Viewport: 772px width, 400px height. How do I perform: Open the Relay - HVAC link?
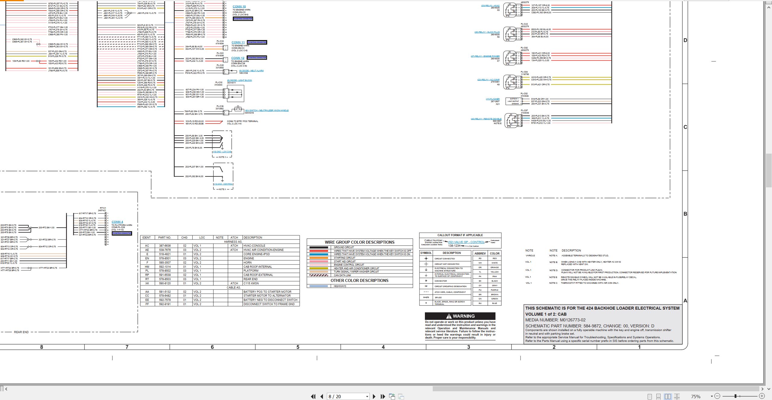490,6
